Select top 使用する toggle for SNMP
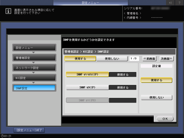Screen dimensions: 184x138 coord(80,59)
